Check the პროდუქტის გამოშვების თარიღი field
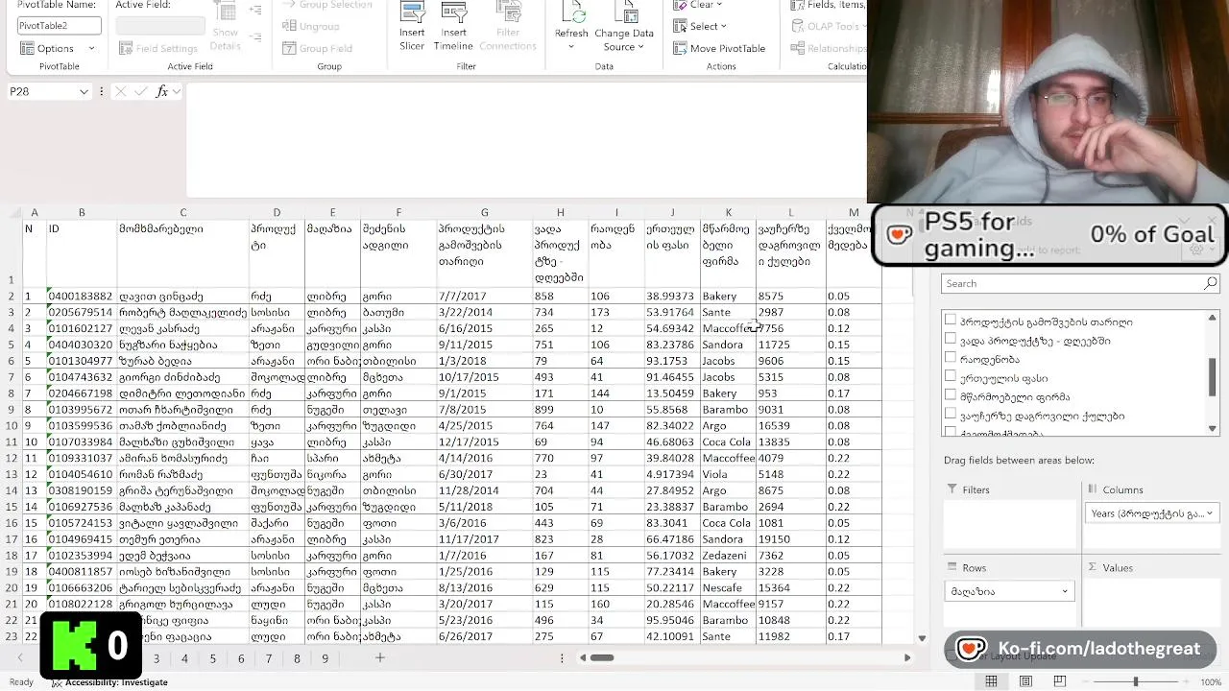 pyautogui.click(x=951, y=322)
